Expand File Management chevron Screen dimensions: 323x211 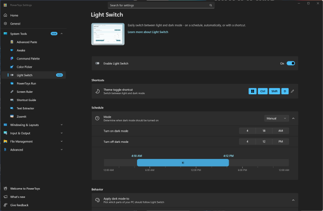pyautogui.click(x=61, y=141)
